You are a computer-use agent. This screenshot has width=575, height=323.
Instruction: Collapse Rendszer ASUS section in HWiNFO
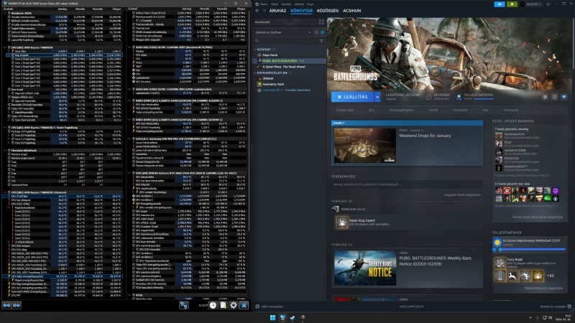tap(5, 13)
